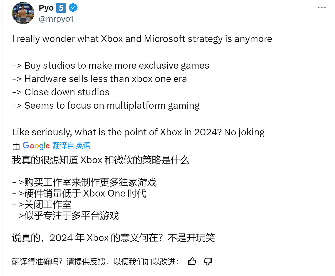Viewport: 335px width, 276px height.
Task: Click the blue verified checkmark badge
Action: (73, 8)
